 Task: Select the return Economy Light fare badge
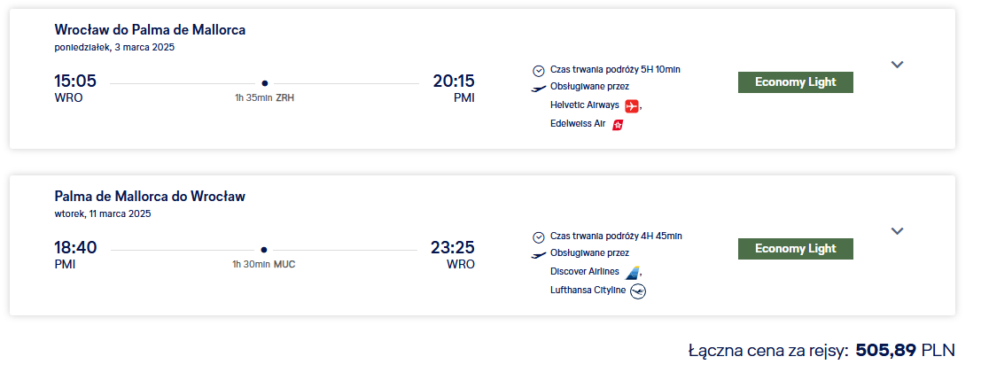point(795,249)
